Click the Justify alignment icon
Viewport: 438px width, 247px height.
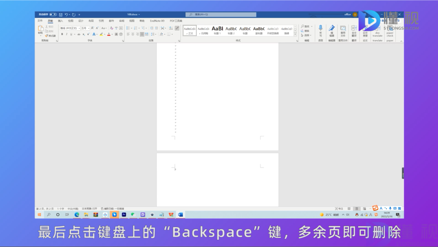[142, 34]
